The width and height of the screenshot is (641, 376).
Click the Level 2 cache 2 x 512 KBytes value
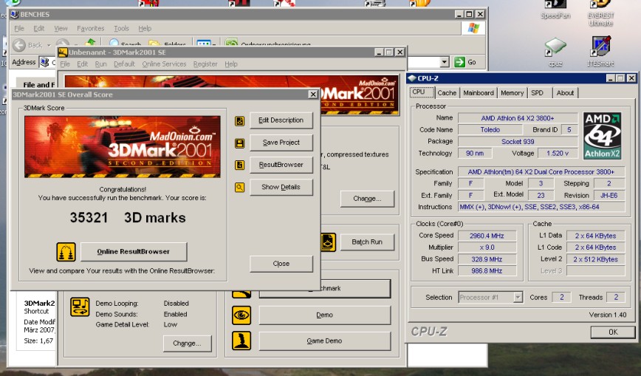pyautogui.click(x=596, y=259)
